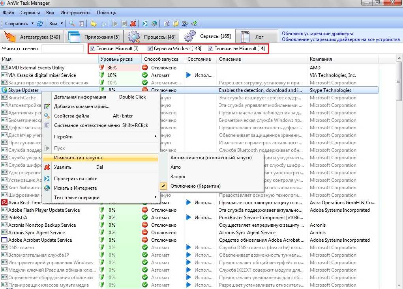Open the Сохранить dropdown arrow
This screenshot has height=289, width=403.
(32, 23)
